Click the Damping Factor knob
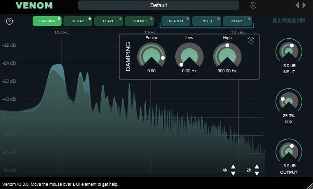Screen dimensions: 313x189 (x=152, y=56)
